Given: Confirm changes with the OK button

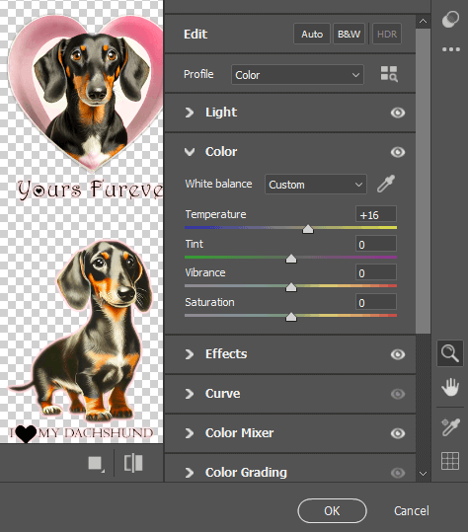Looking at the screenshot, I should pyautogui.click(x=332, y=510).
